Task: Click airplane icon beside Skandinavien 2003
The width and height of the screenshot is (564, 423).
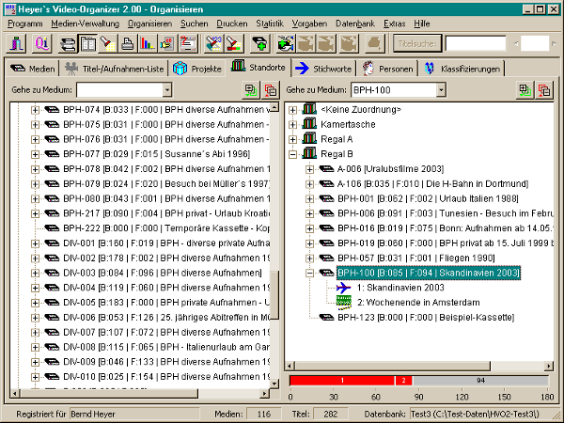Action: [344, 287]
